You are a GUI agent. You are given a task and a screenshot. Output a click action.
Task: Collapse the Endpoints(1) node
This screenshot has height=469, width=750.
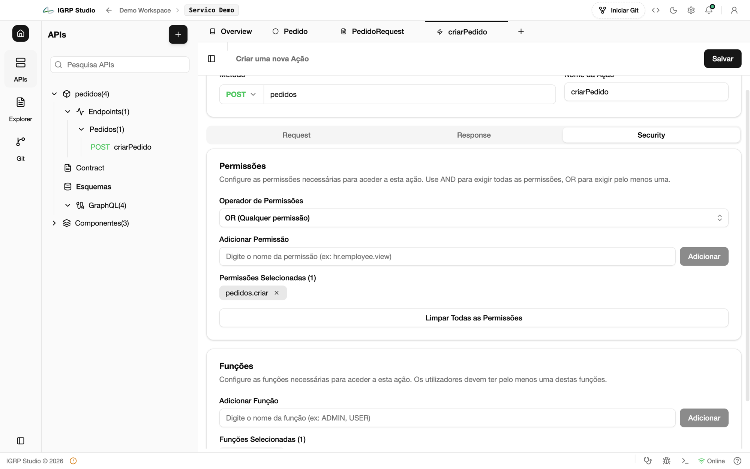(68, 111)
